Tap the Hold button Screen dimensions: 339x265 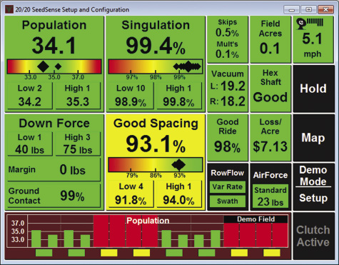tap(313, 89)
